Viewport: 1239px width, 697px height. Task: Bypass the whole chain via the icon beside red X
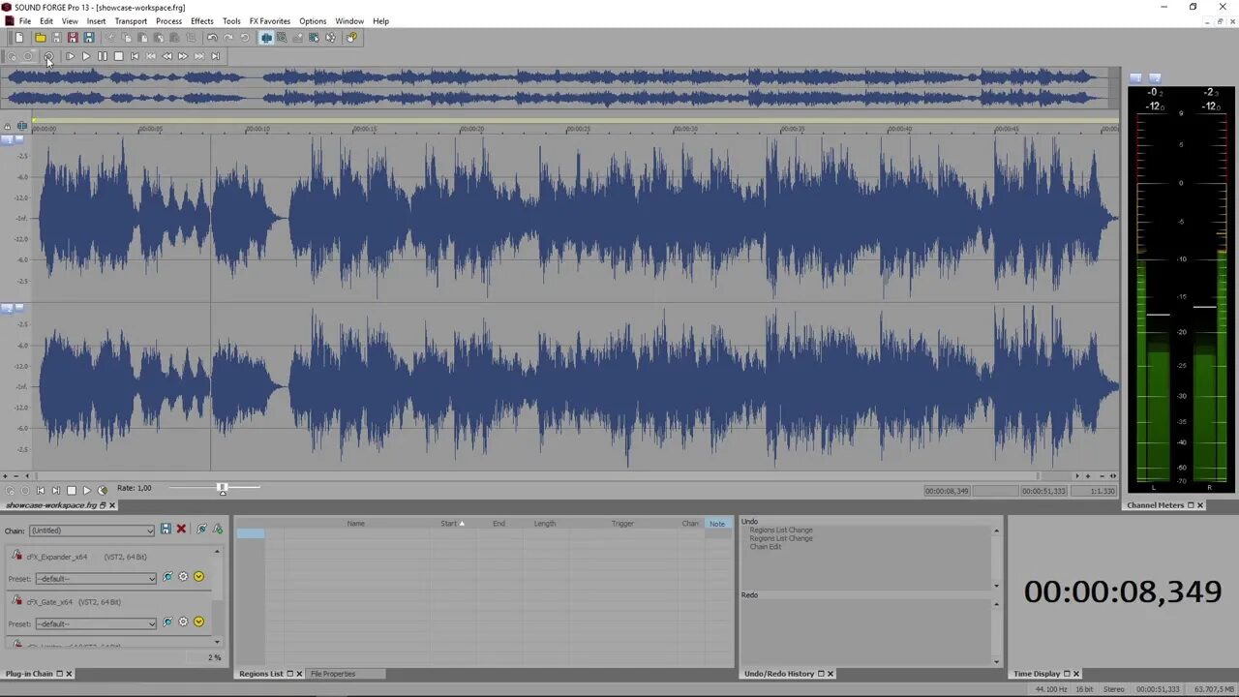[x=201, y=529]
